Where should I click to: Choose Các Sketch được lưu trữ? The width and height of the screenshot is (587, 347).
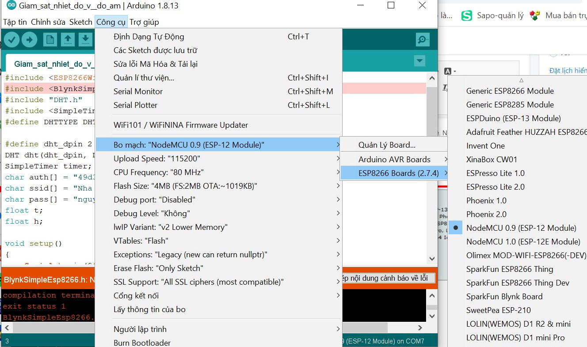tap(219, 50)
